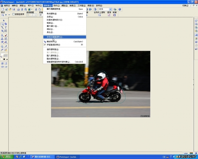Click the subtract-from-selection minus mode icon

point(9,15)
